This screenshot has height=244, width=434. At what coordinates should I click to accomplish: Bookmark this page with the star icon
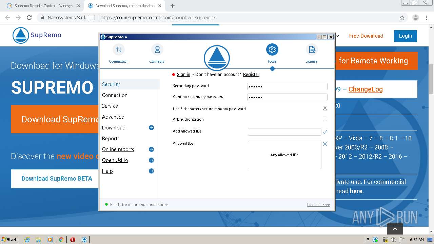pos(402,18)
